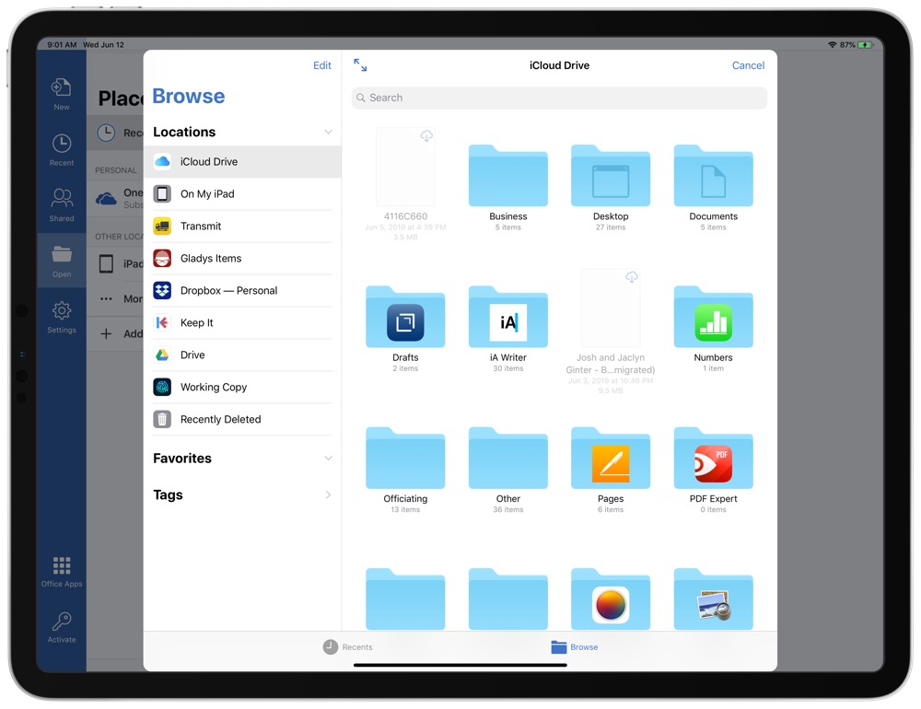This screenshot has width=921, height=709.
Task: Open Shared in Word sidebar
Action: (62, 205)
